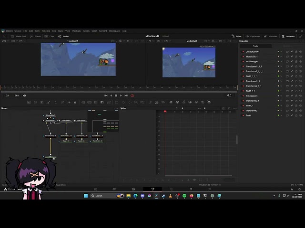Screen dimensions: 305x228
Task: Open the Effects library panel
Action: [35, 36]
